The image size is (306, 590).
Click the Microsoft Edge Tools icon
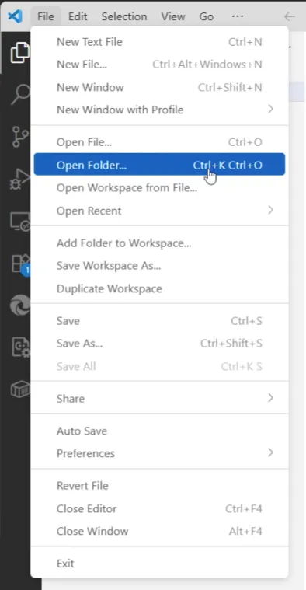20,305
